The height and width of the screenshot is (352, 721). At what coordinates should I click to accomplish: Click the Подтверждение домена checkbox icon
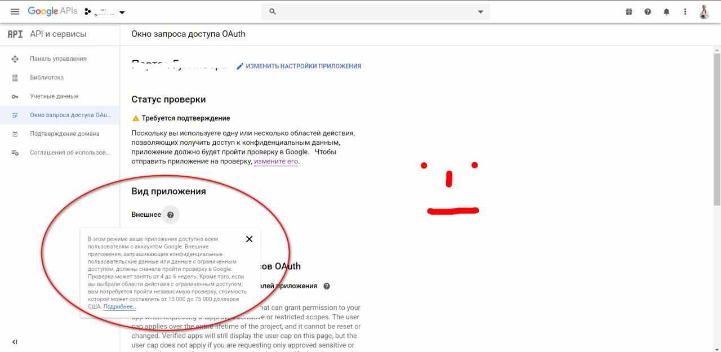point(15,134)
